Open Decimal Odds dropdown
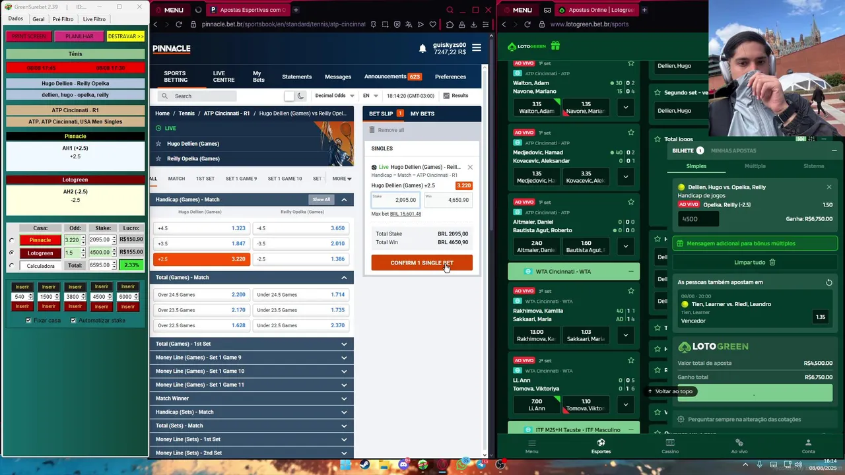 (x=335, y=96)
